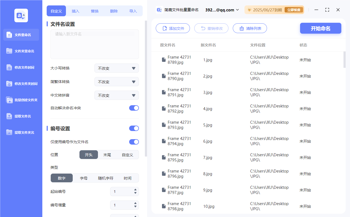Select the 提取文件夹名 tool
Viewport: 350px width, 217px height.
click(x=21, y=132)
